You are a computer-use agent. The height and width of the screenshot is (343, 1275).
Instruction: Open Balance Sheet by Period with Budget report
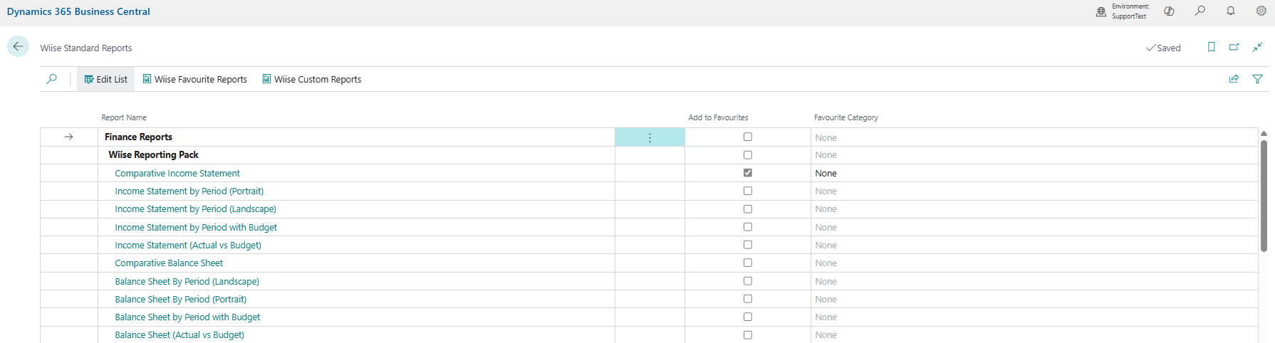pos(187,317)
